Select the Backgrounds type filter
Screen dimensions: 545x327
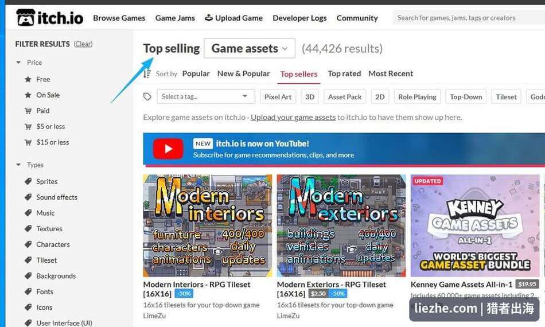56,276
